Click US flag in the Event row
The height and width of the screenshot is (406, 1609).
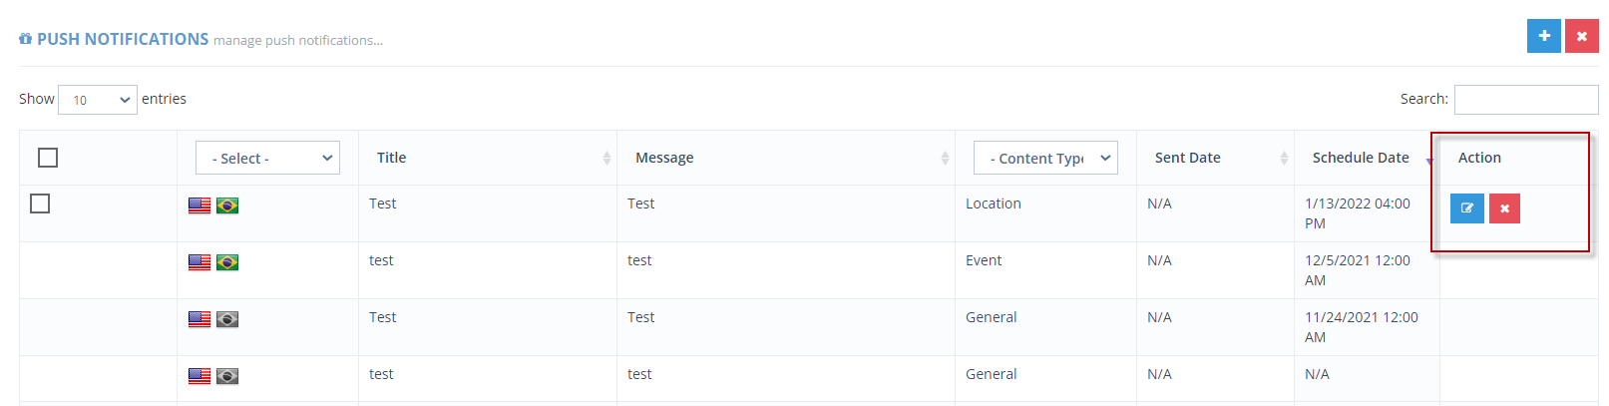(200, 262)
